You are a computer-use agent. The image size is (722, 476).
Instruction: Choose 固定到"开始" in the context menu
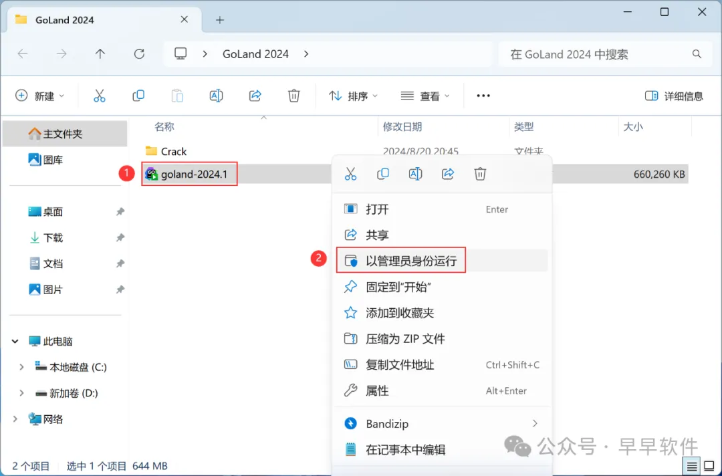442,287
